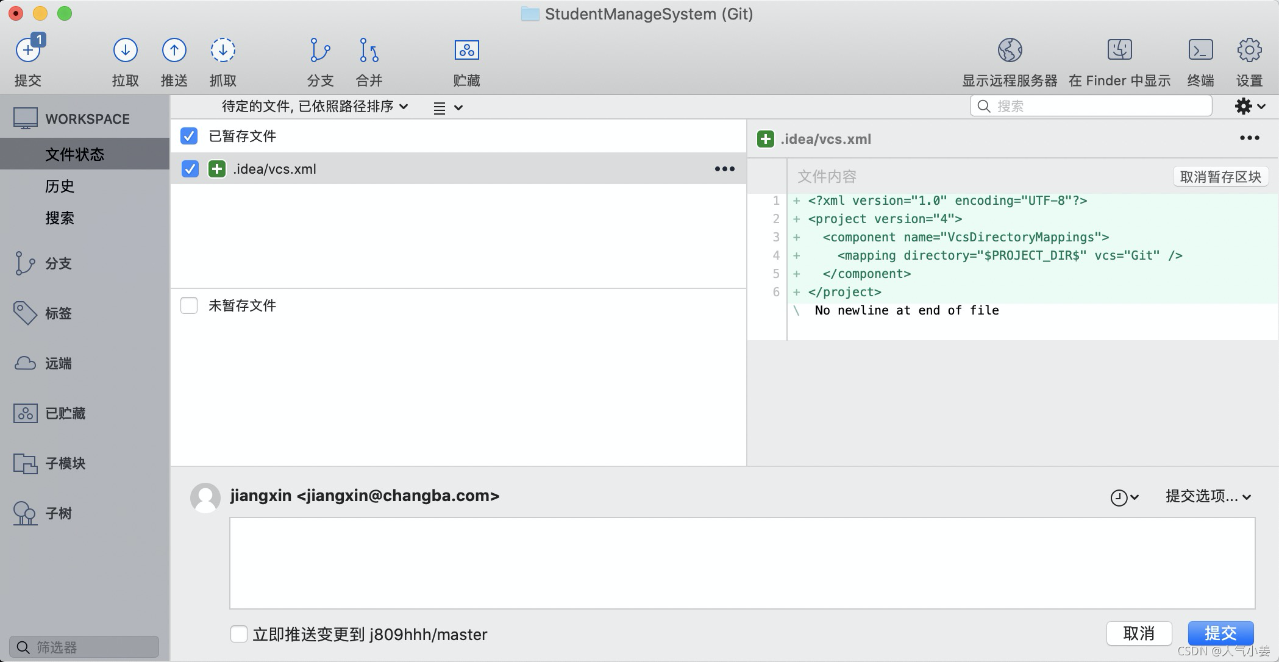
Task: Open the gear options dropdown near search
Action: coord(1250,106)
